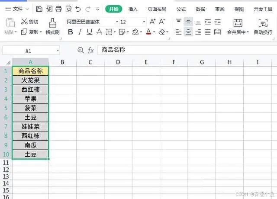Click the Save icon in quick toolbar
Viewport: 277px width, 199px height.
pos(39,9)
